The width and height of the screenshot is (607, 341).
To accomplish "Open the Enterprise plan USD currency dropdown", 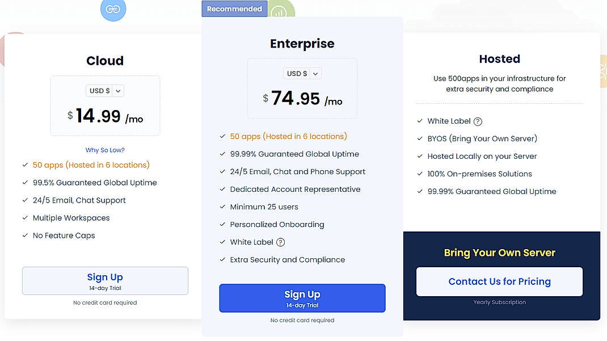I will 302,73.
